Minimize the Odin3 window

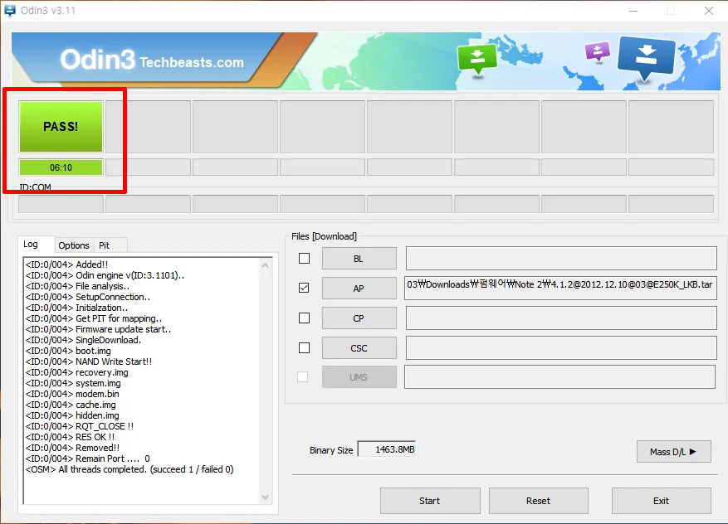633,11
